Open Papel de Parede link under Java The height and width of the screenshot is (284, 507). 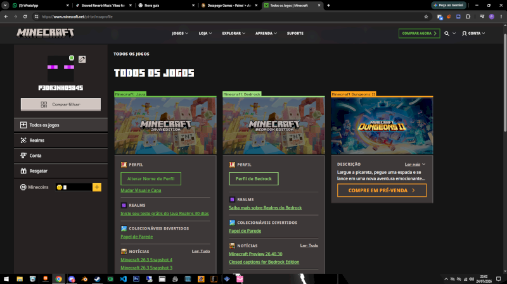[136, 237]
